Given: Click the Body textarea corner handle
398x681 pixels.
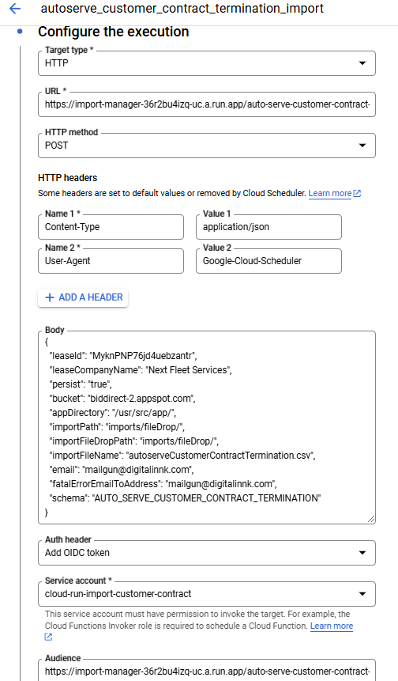Looking at the screenshot, I should [x=371, y=519].
